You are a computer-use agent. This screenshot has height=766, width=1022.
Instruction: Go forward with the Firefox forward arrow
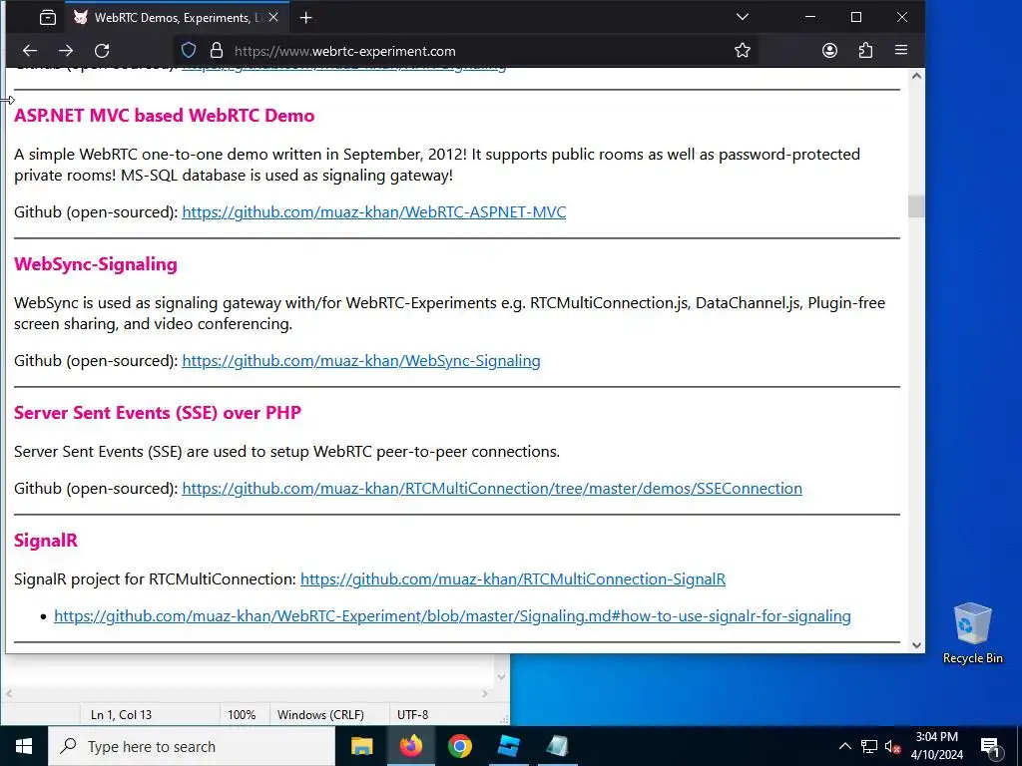click(x=66, y=51)
